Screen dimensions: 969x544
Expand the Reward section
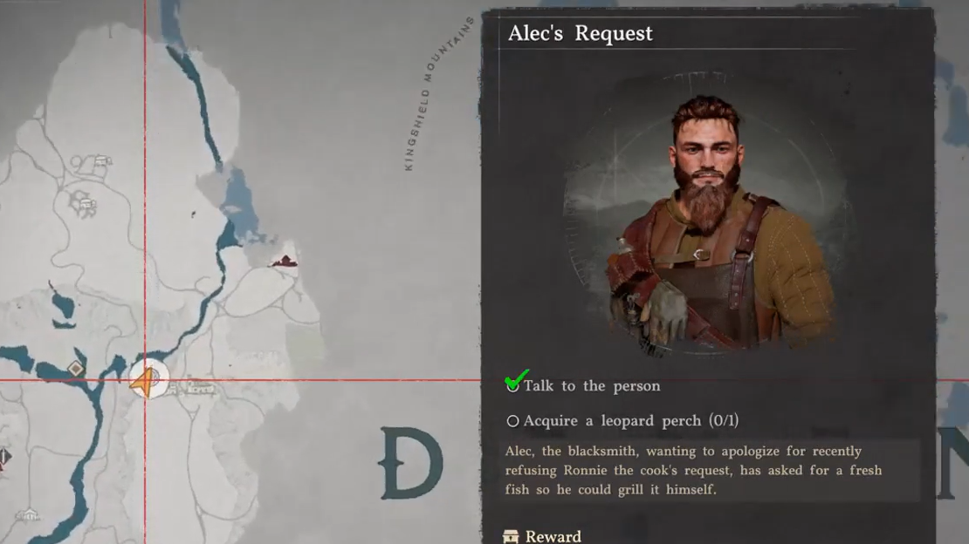pyautogui.click(x=553, y=536)
